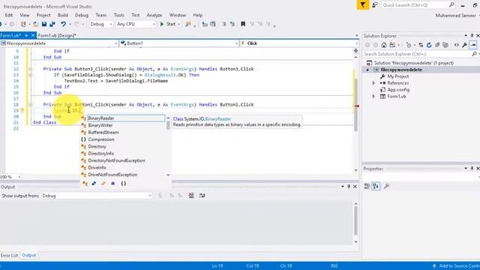Screen dimensions: 480x270
Task: Click the Categorized icon in Properties panel
Action: pos(367,186)
